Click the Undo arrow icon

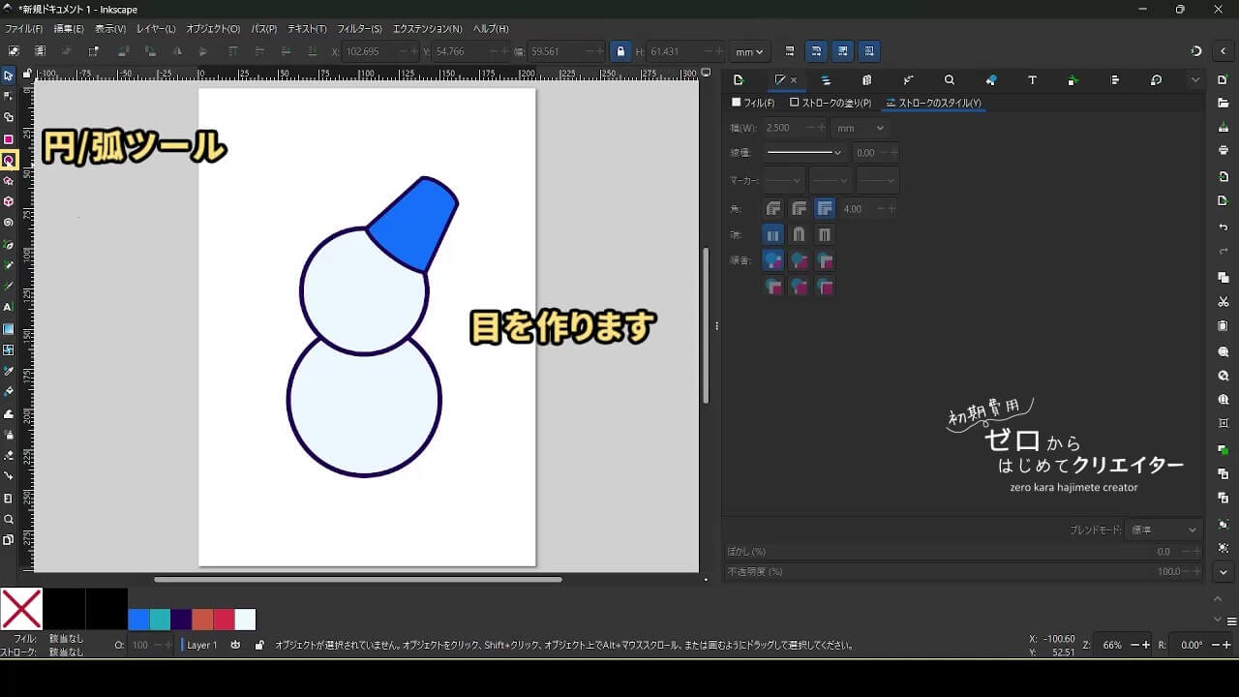coord(1224,227)
